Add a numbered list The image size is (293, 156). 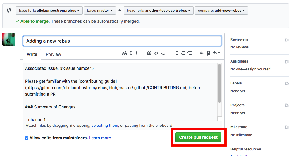coord(183,53)
